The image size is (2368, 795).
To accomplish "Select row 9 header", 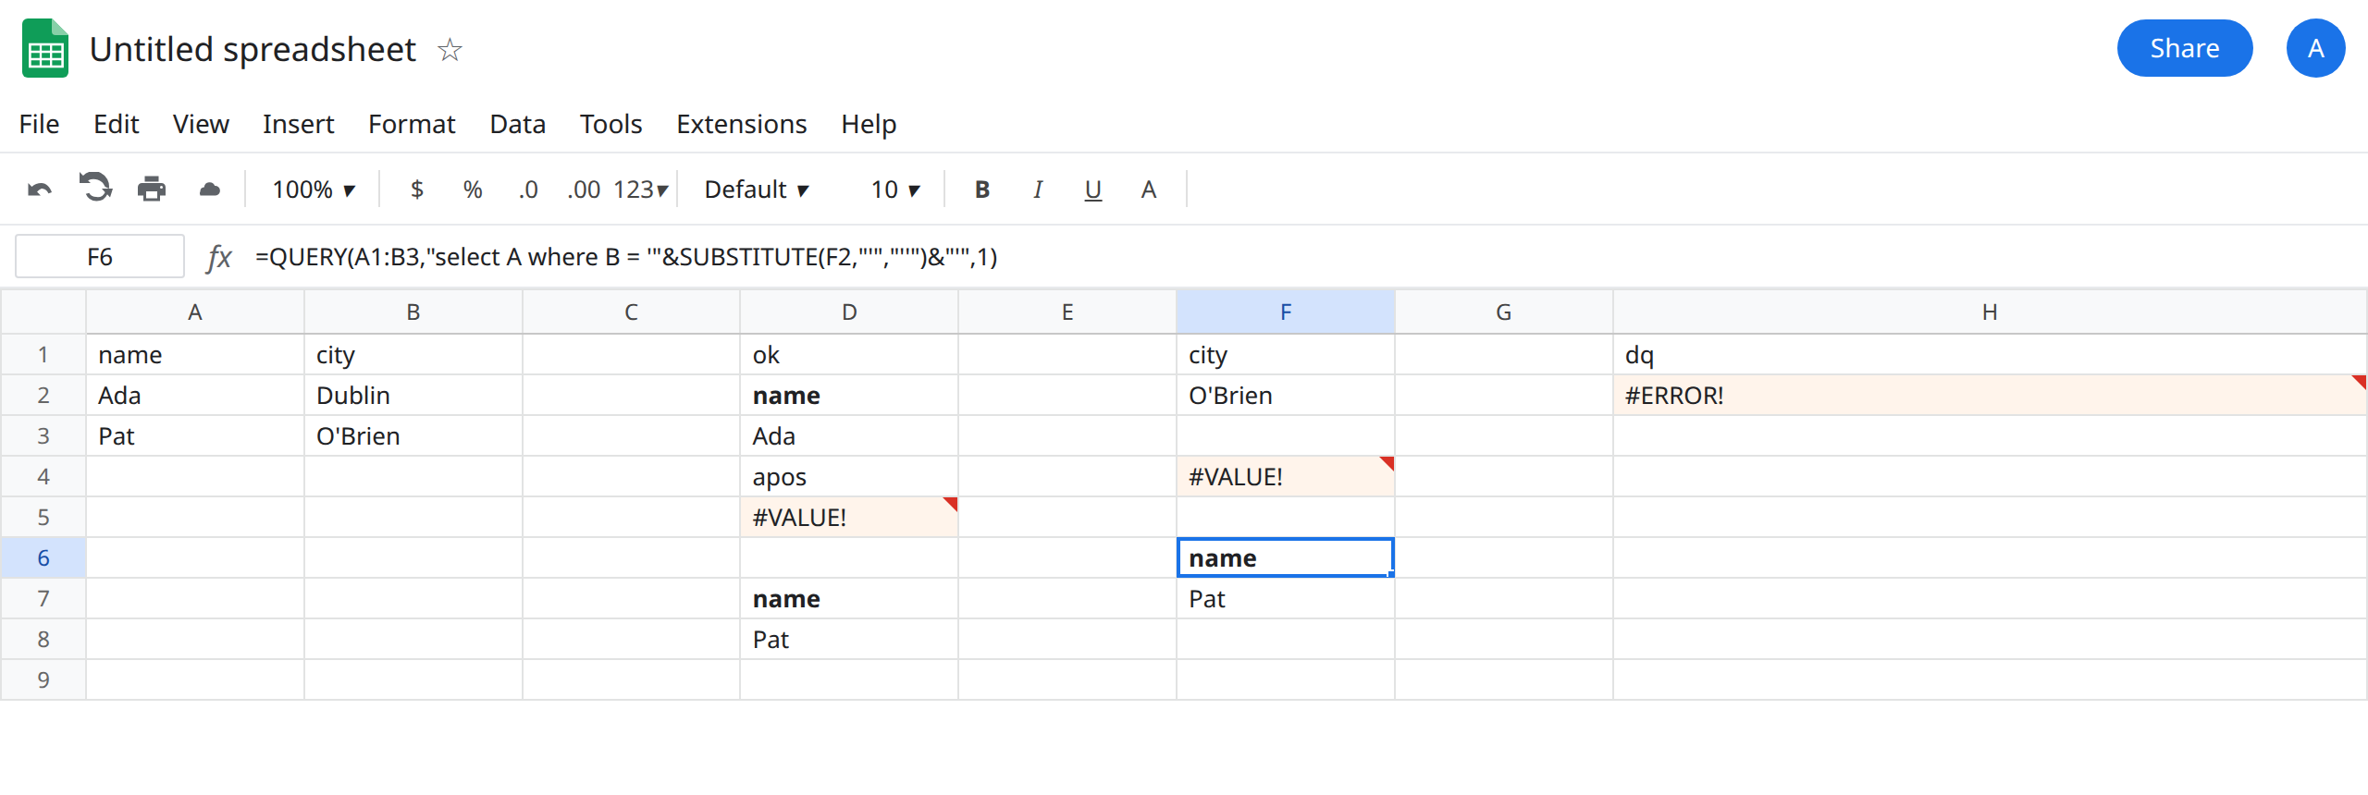I will [x=43, y=680].
